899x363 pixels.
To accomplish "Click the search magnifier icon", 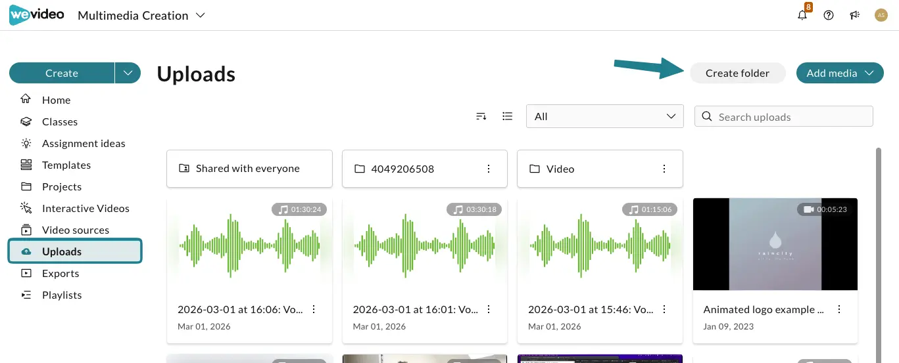I will point(707,116).
